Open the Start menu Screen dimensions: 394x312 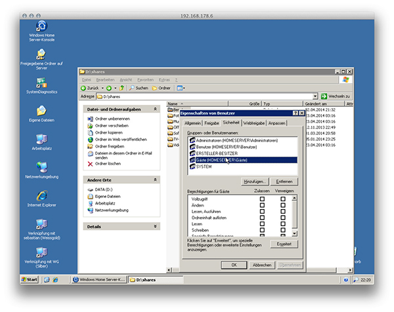[x=30, y=279]
